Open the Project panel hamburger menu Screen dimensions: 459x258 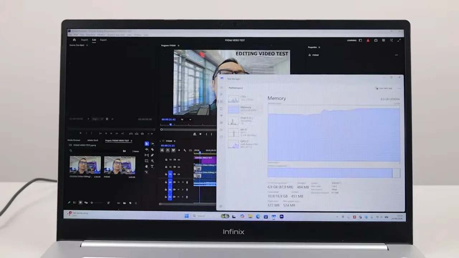tap(132, 141)
